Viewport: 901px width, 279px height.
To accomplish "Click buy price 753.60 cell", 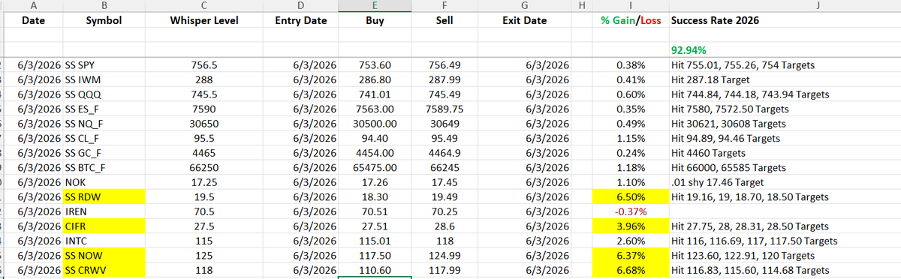I will (x=374, y=65).
